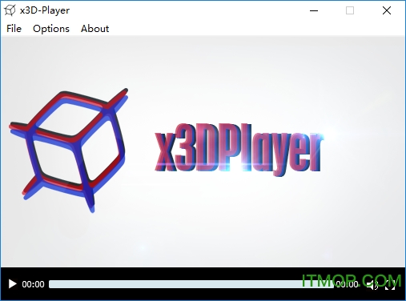Open the Options menu
The width and height of the screenshot is (406, 301).
[51, 29]
